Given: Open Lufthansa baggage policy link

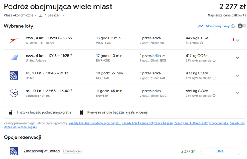Looking at the screenshot, I should tap(201, 123).
